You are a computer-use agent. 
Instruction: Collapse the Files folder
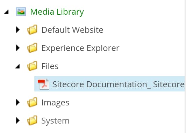(18, 66)
